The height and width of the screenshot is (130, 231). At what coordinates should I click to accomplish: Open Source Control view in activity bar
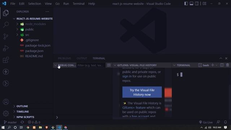pyautogui.click(x=6, y=36)
